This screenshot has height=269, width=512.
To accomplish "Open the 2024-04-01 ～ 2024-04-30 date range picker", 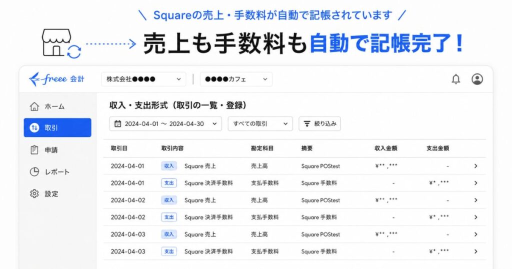I will point(165,123).
